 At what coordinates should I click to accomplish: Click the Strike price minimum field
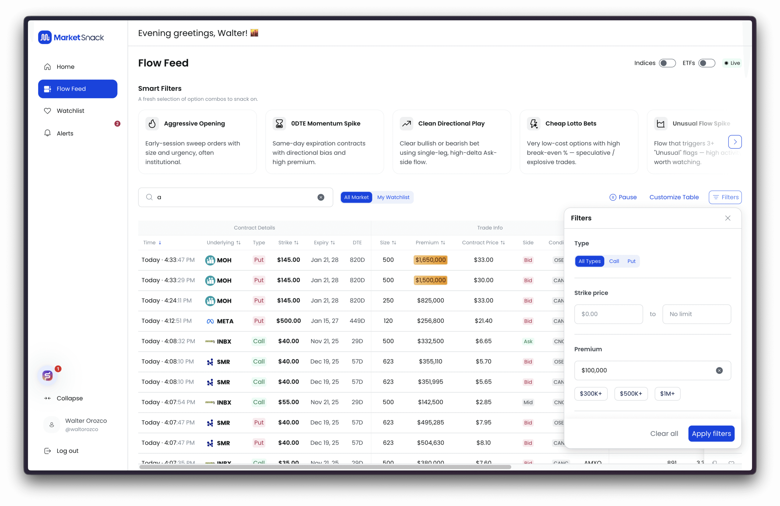pos(608,314)
